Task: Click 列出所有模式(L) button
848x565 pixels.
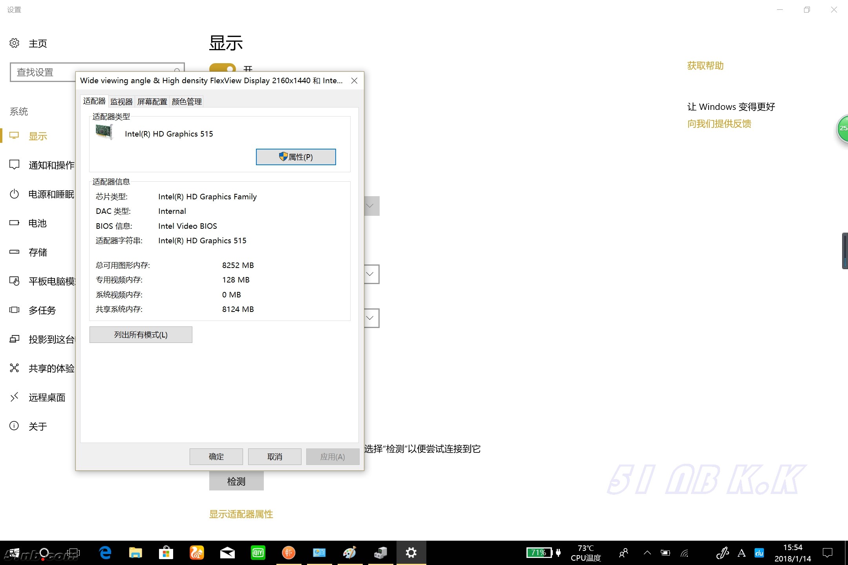Action: point(141,335)
